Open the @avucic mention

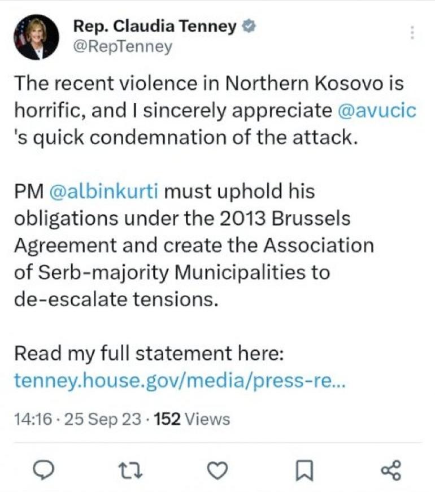[x=376, y=110]
